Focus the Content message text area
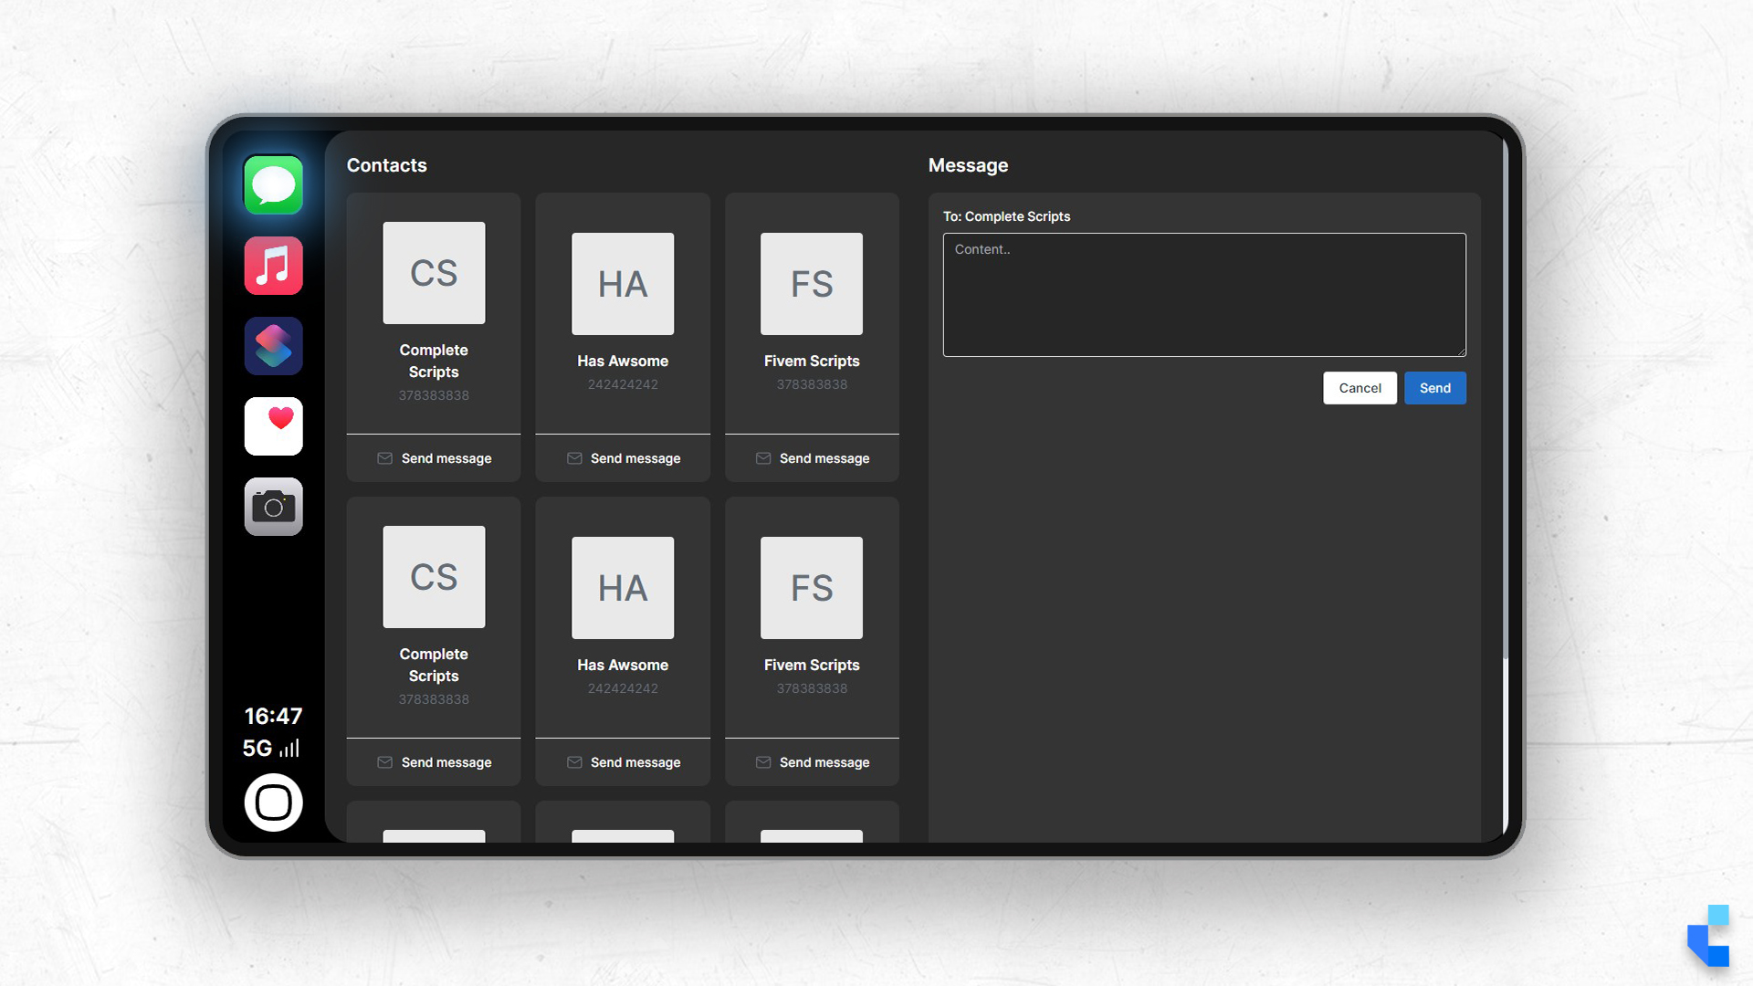 tap(1203, 295)
